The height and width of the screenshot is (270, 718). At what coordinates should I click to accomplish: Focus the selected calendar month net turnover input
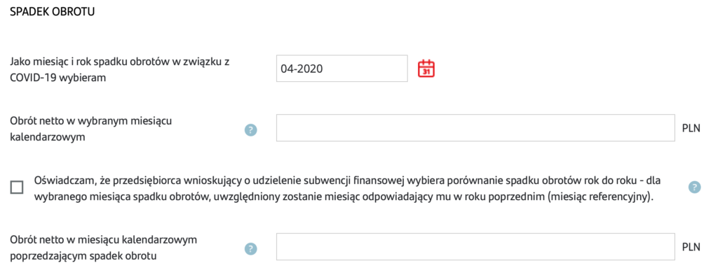(x=475, y=128)
